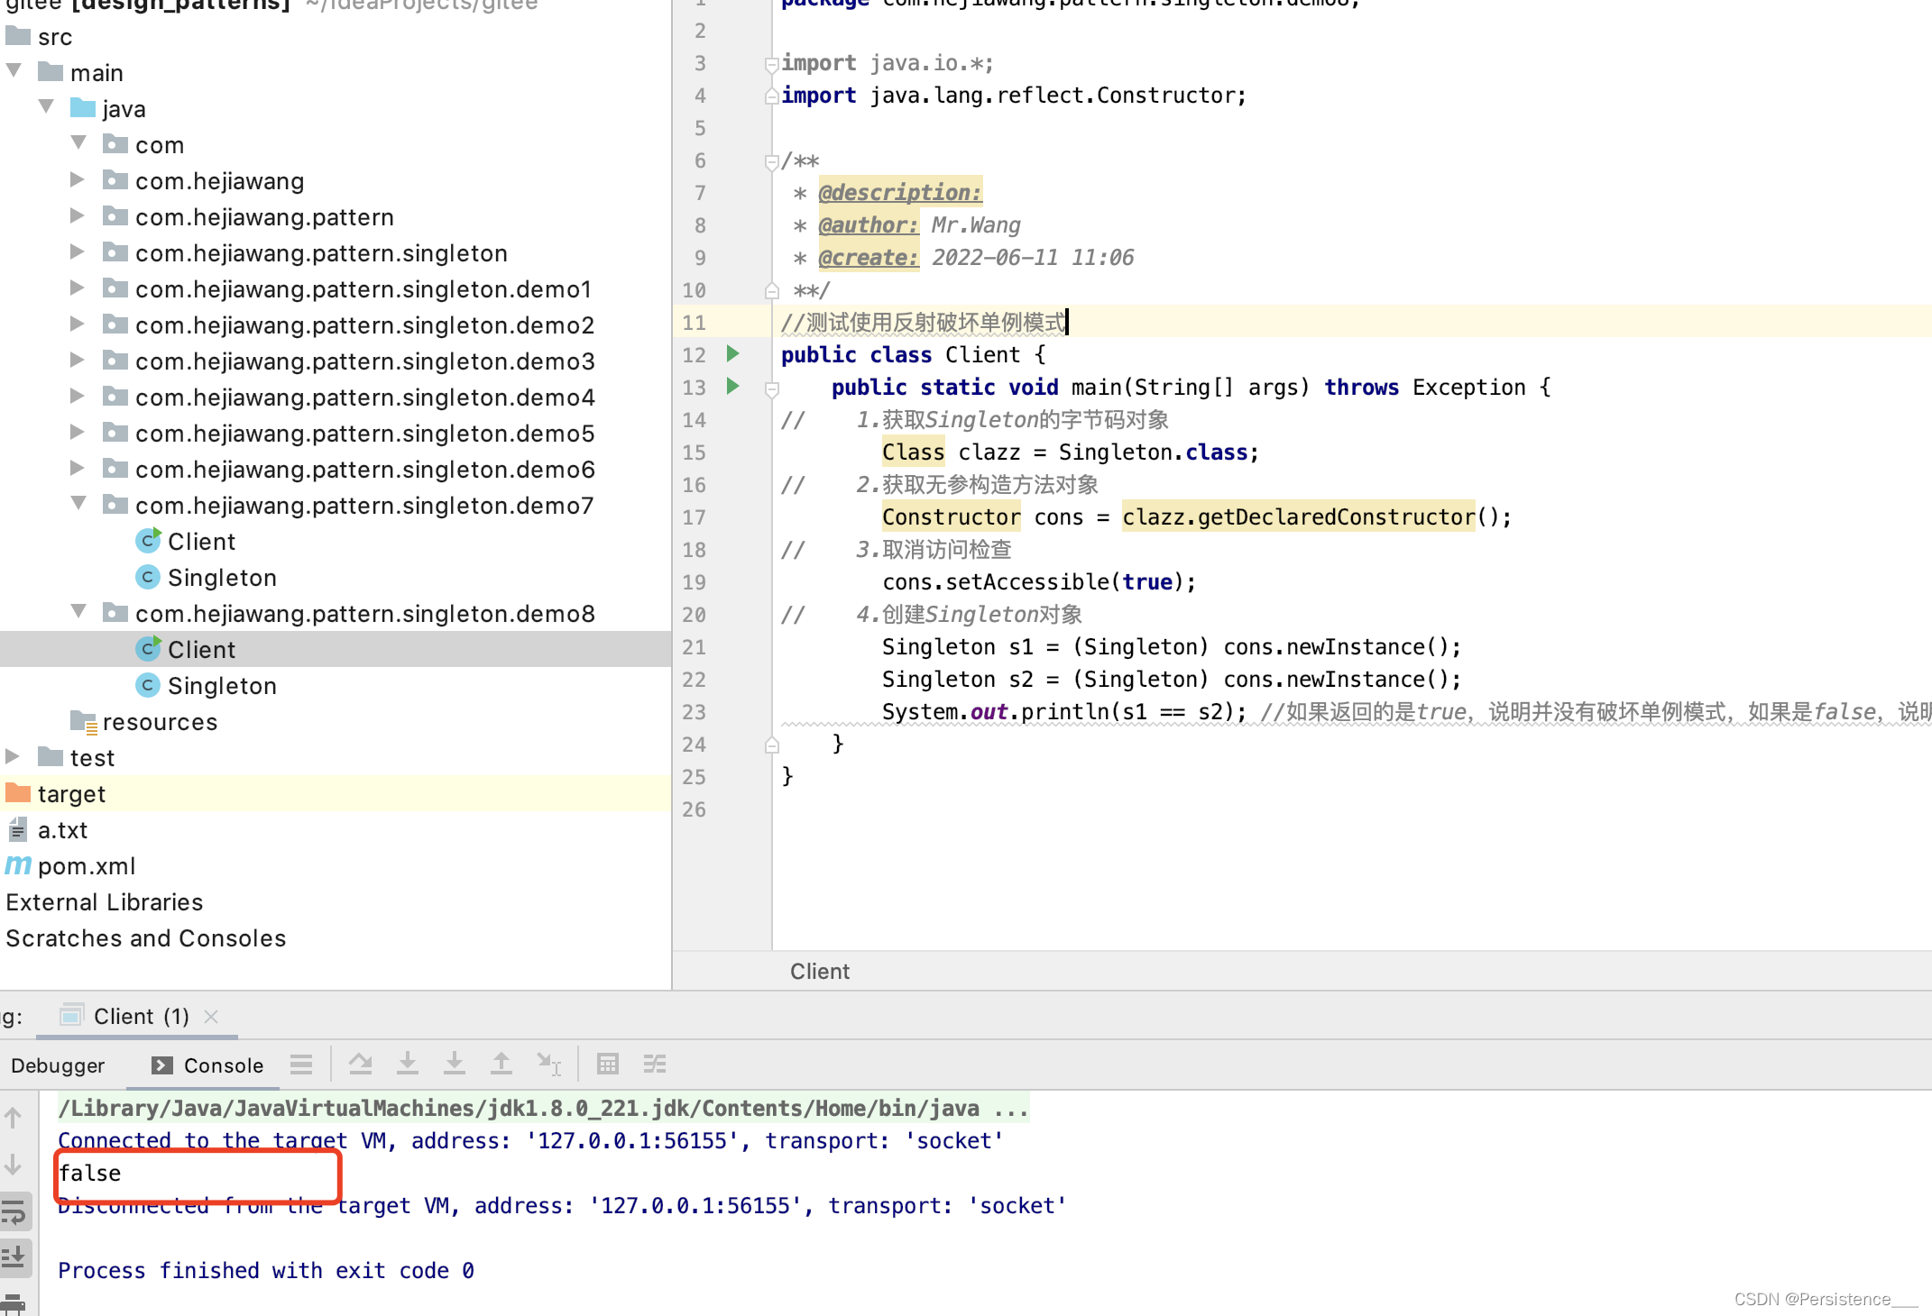Click the @description tag in the Javadoc
Image resolution: width=1932 pixels, height=1316 pixels.
(899, 192)
